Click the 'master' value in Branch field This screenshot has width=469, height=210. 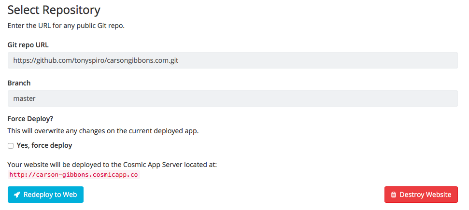click(24, 98)
